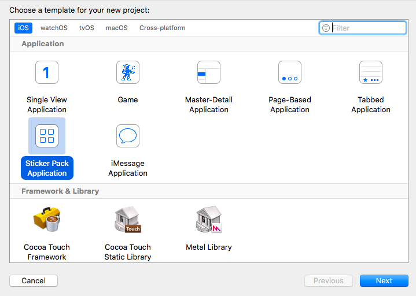Select the Sticker Pack Application icon

[47, 136]
